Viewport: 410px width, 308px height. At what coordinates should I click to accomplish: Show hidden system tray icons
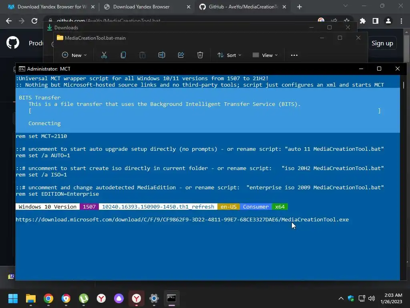pos(341,298)
